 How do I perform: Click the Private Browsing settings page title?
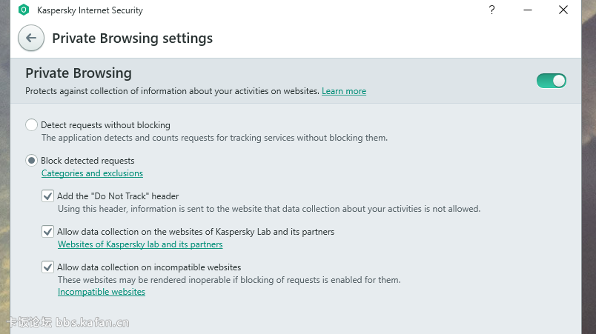[132, 39]
